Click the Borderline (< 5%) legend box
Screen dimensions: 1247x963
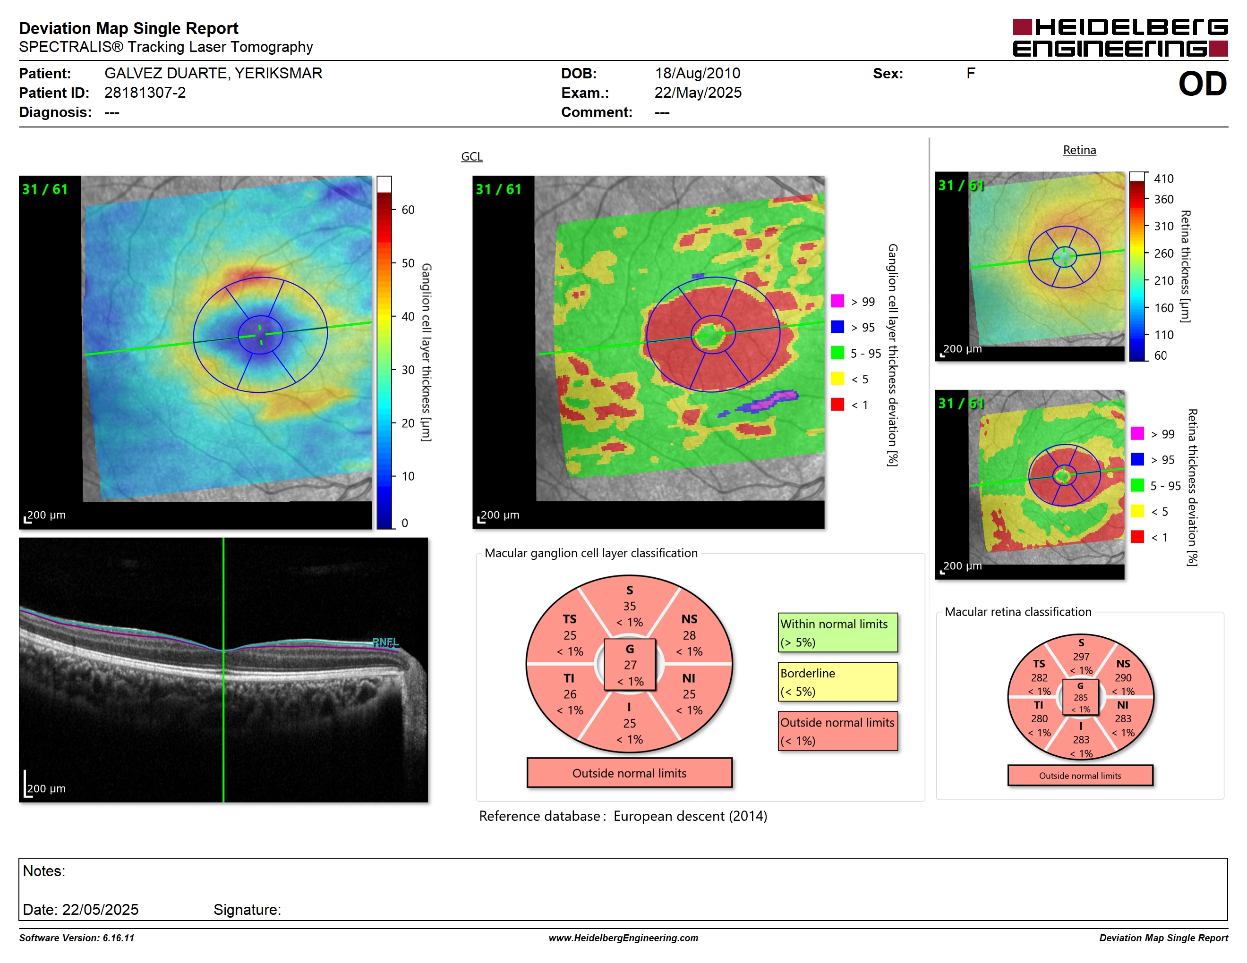pyautogui.click(x=837, y=682)
